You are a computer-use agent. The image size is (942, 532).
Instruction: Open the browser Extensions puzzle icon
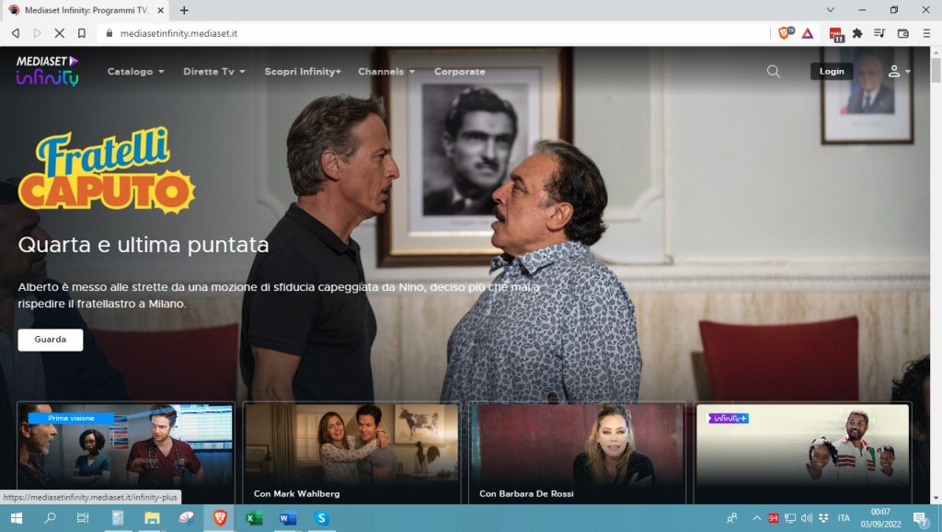coord(857,32)
